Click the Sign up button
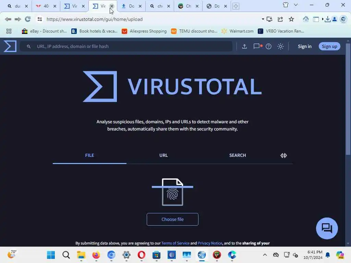The image size is (351, 263). point(329,46)
